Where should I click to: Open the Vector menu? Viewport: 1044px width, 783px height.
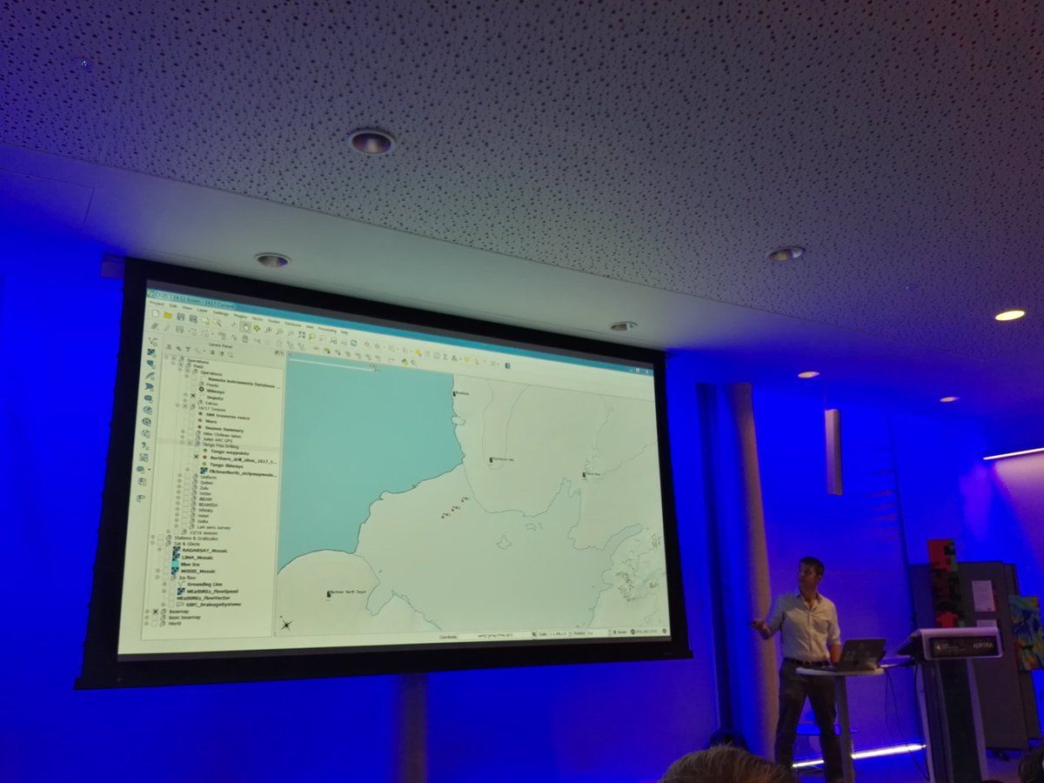coord(255,320)
